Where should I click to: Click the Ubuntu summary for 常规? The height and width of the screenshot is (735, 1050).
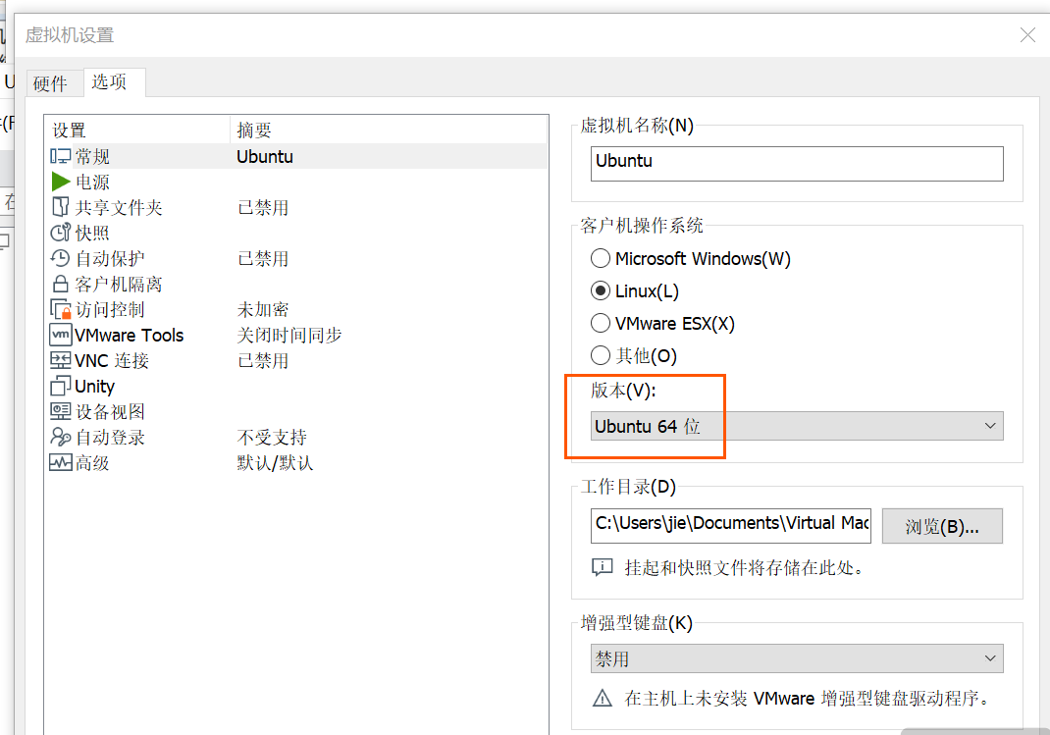point(265,157)
